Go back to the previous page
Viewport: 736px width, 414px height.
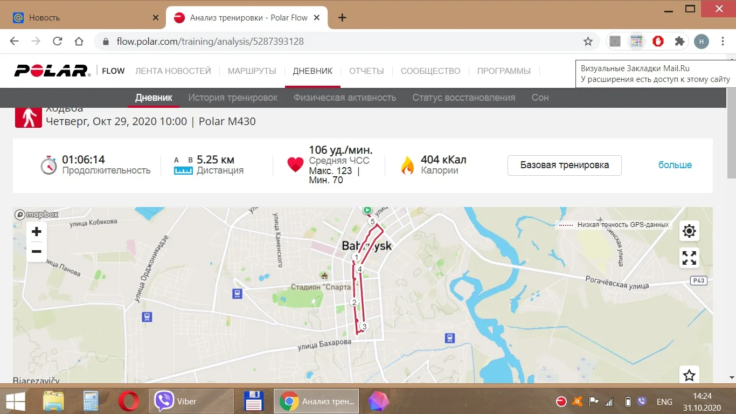tap(15, 42)
